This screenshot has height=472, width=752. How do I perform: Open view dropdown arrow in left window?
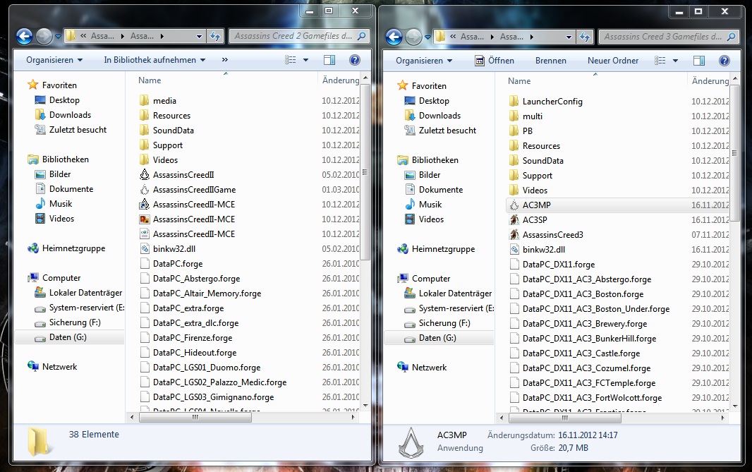click(x=305, y=60)
